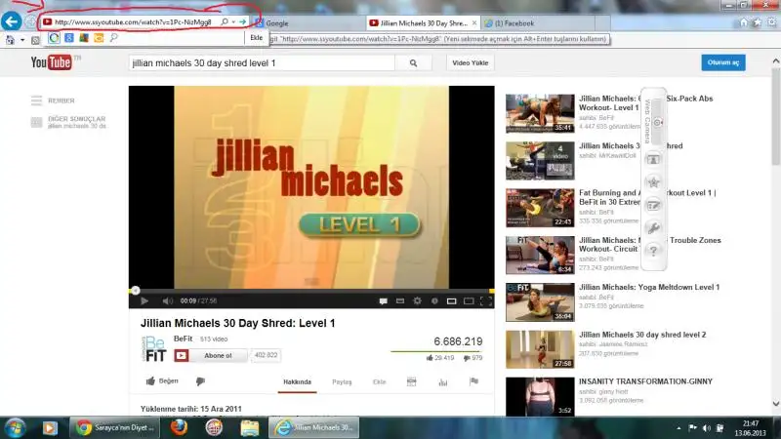
Task: Go back with the browser back arrow
Action: pyautogui.click(x=13, y=20)
